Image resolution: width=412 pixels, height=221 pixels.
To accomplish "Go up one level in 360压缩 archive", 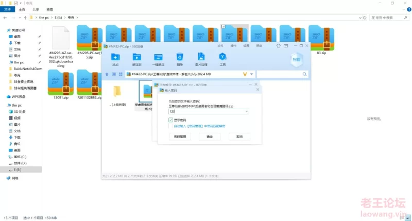I will coord(107,74).
